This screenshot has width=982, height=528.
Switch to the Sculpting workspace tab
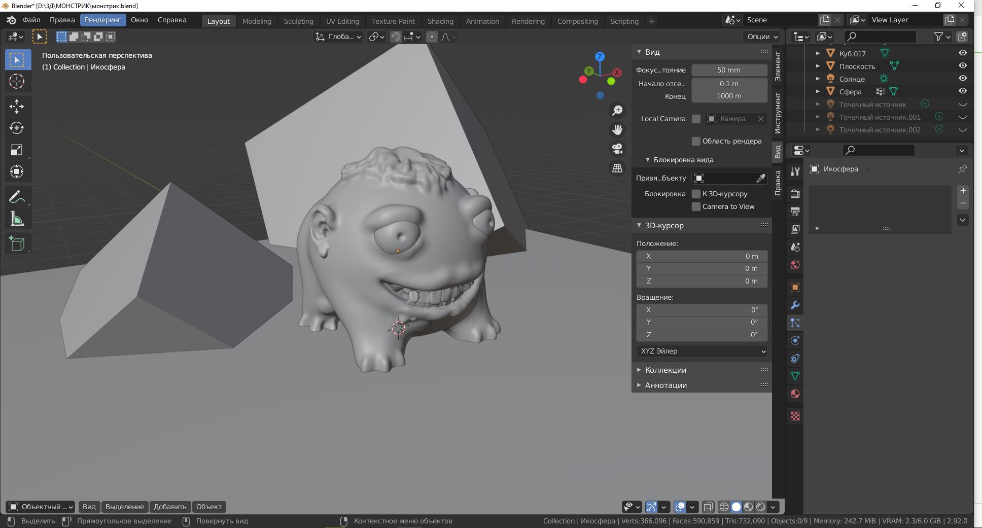(x=298, y=21)
